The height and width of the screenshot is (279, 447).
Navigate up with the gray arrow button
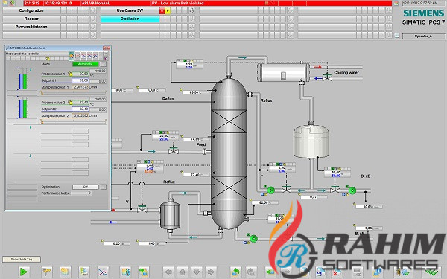183,272
